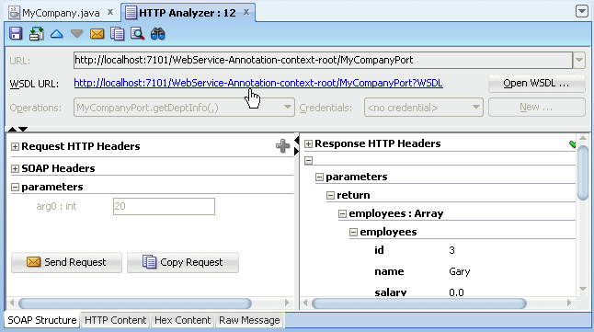Switch to HTTP Content tab
This screenshot has width=594, height=332.
115,320
